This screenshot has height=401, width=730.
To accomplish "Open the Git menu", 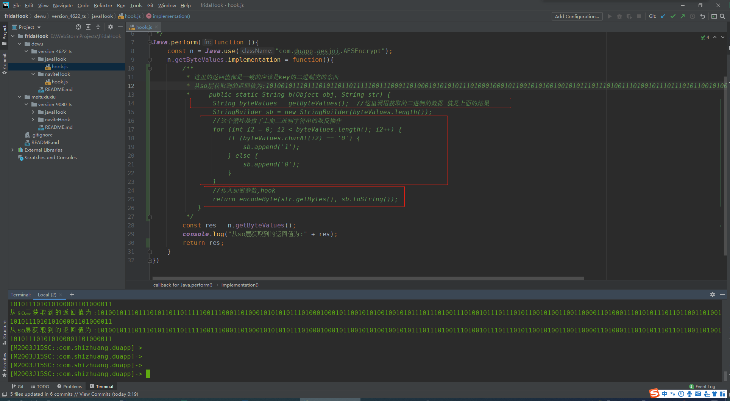I will pyautogui.click(x=150, y=5).
